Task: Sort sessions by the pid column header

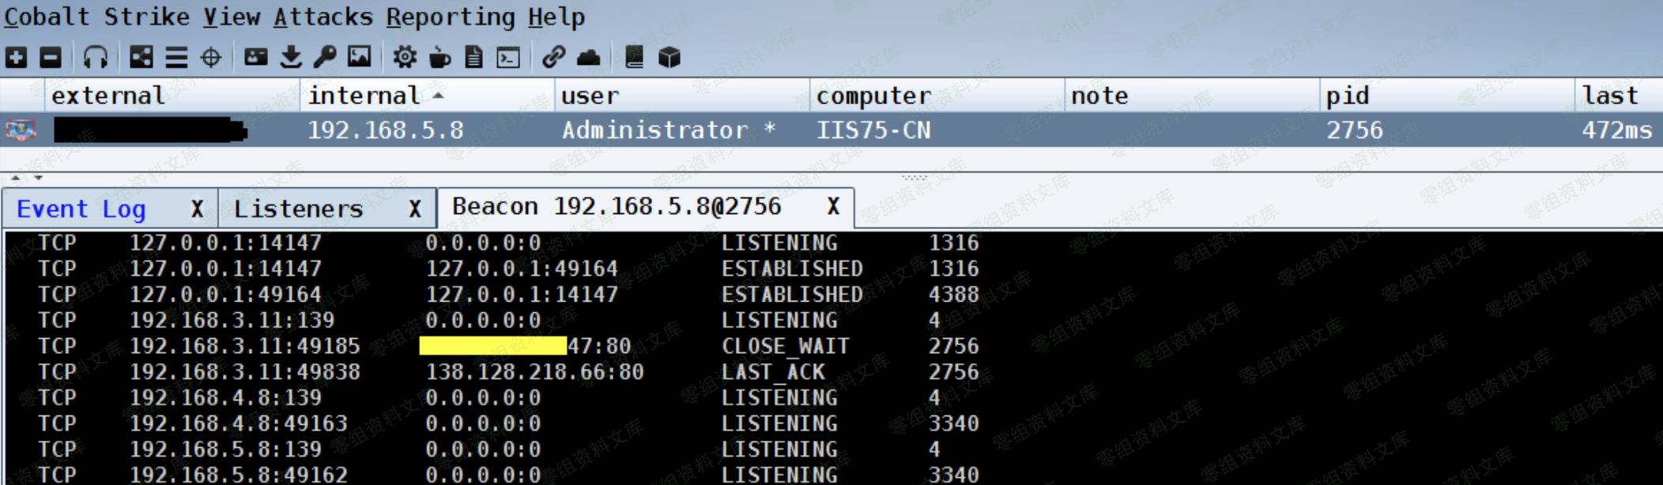Action: coord(1348,96)
